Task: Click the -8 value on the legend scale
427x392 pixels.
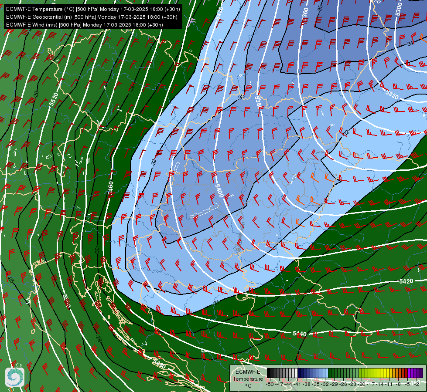Action: [398, 384]
